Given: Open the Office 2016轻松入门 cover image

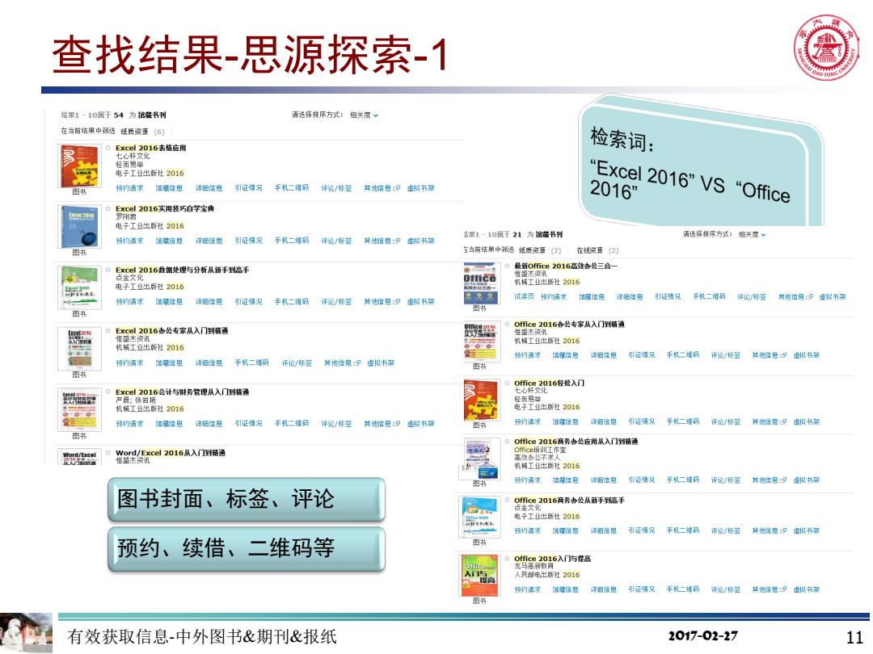Looking at the screenshot, I should [482, 401].
